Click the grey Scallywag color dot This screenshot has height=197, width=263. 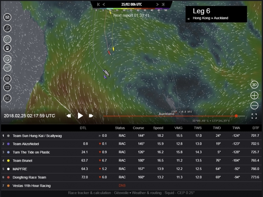(x=9, y=136)
